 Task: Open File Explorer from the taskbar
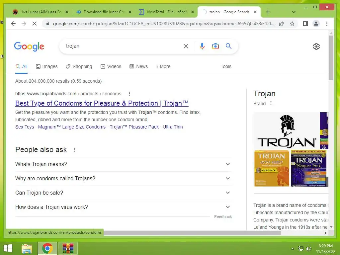[27, 248]
